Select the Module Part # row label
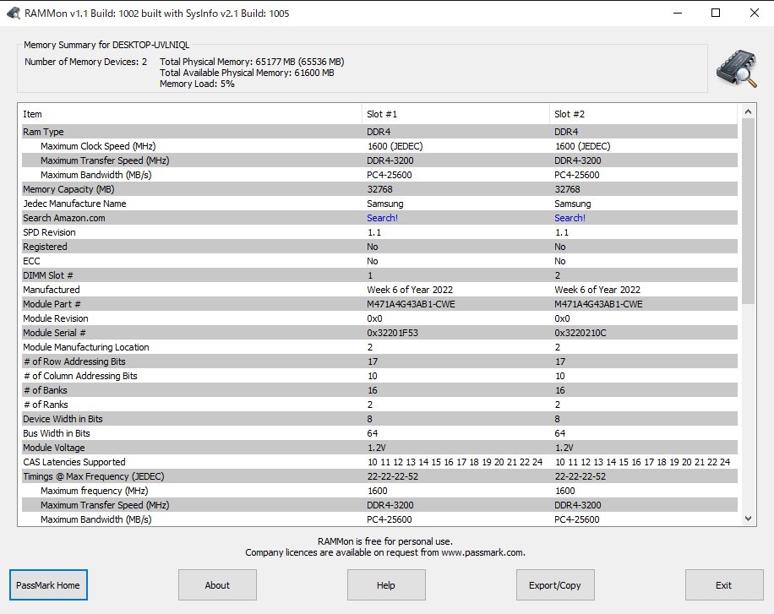Viewport: 774px width, 614px height. 52,304
